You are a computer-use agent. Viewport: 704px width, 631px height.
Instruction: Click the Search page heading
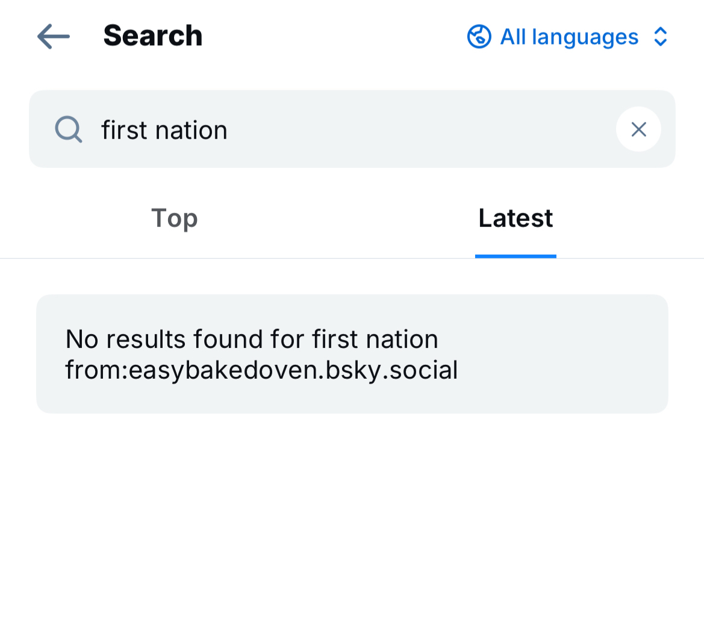point(153,36)
